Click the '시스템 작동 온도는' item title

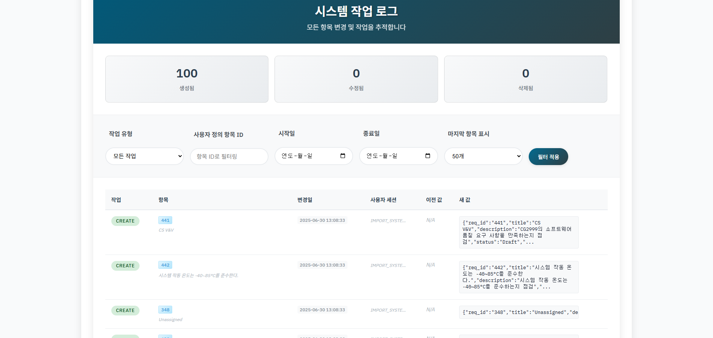(198, 275)
